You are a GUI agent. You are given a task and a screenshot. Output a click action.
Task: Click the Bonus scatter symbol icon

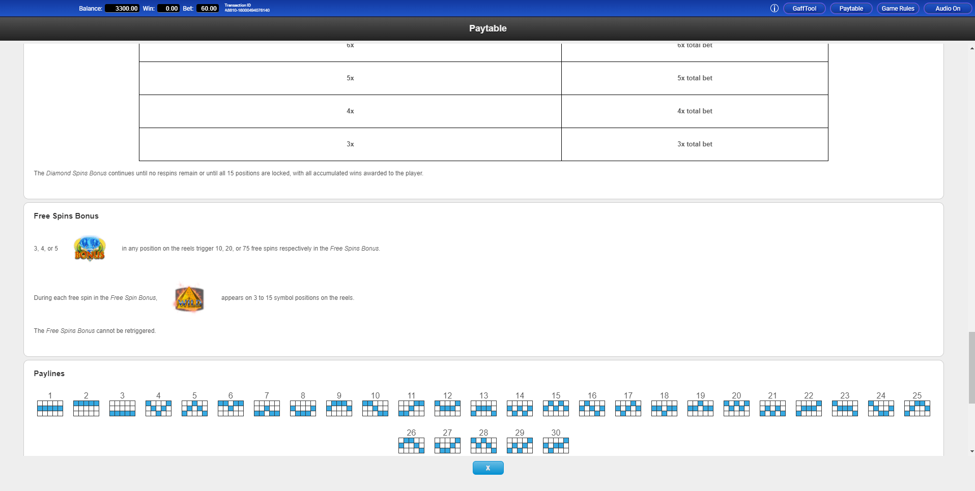pyautogui.click(x=90, y=249)
